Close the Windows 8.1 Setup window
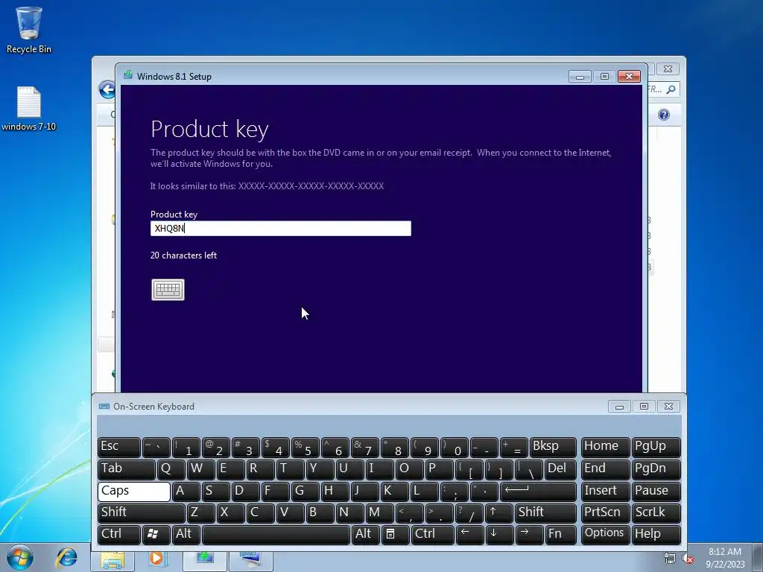Image resolution: width=763 pixels, height=572 pixels. point(629,77)
